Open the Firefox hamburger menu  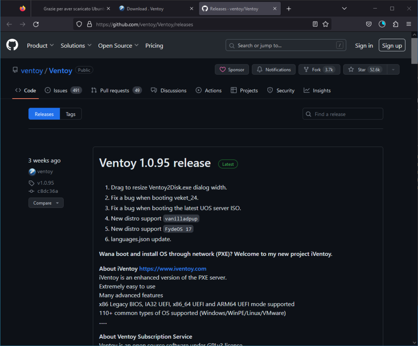409,24
